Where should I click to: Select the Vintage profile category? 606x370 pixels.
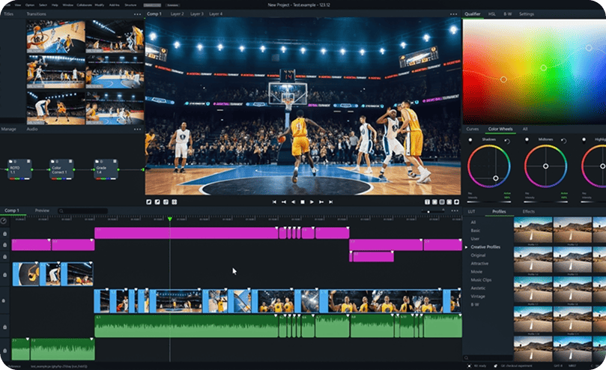pyautogui.click(x=479, y=297)
